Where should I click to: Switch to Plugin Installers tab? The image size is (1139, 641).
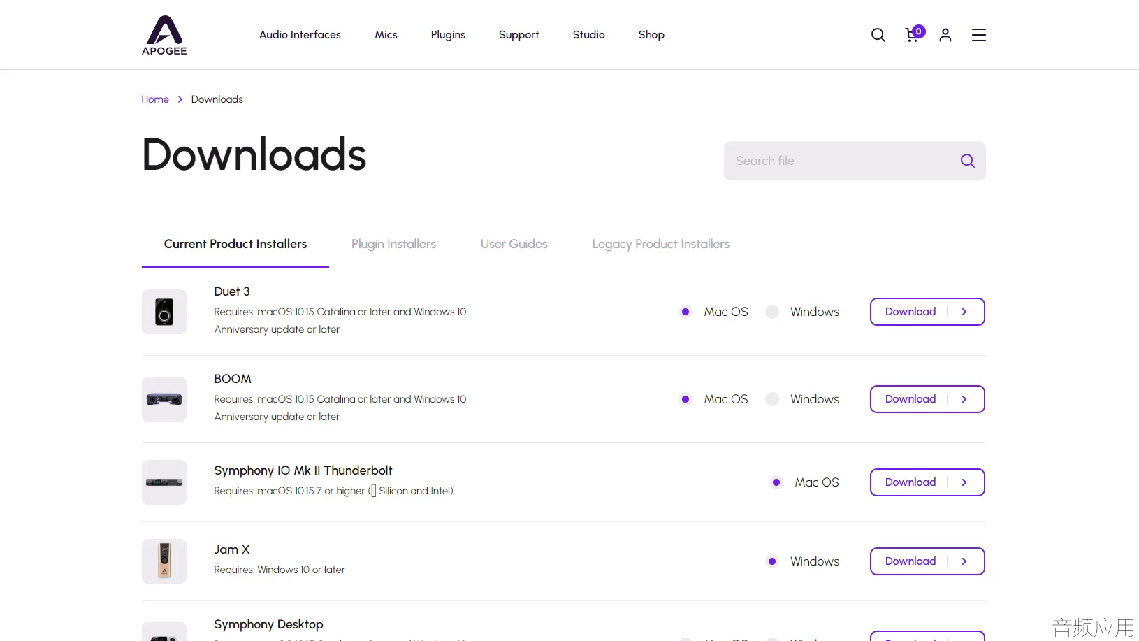(x=393, y=244)
